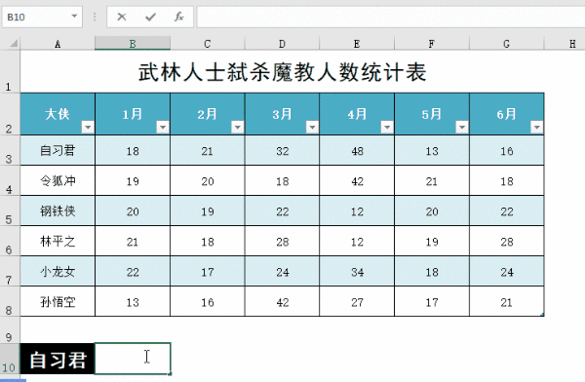Select row 5 header
585x382 pixels.
pos(10,210)
